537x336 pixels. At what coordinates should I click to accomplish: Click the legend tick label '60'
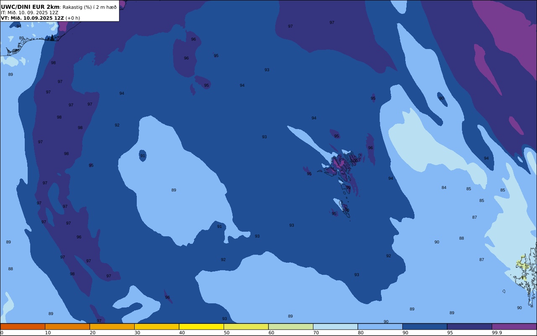pos(271,333)
